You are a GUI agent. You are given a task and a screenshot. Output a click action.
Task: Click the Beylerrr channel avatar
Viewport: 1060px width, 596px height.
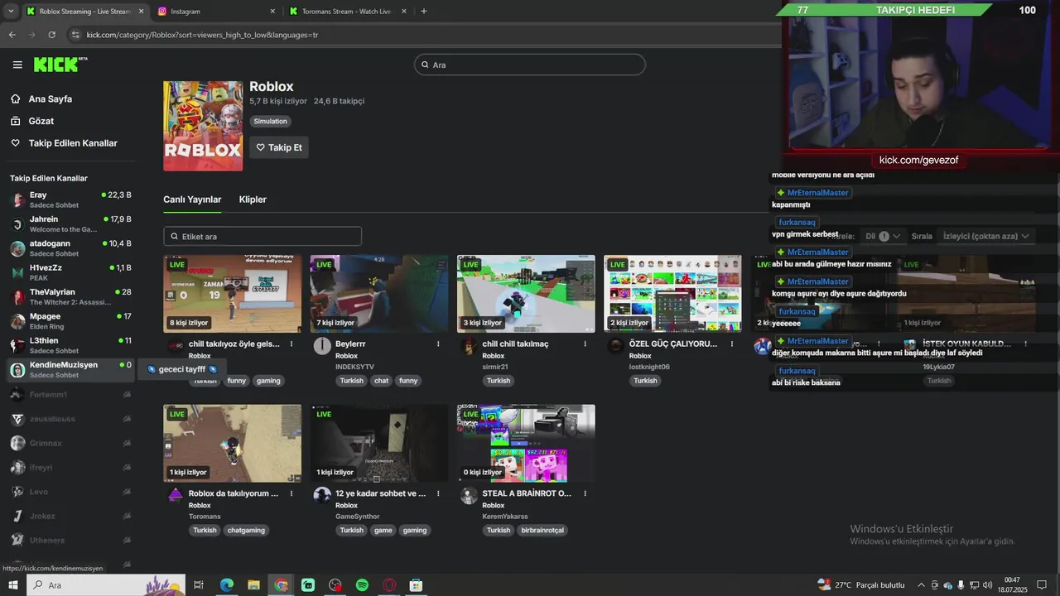pos(322,346)
